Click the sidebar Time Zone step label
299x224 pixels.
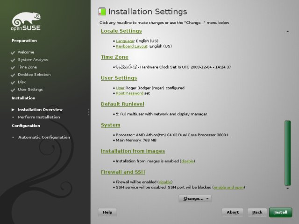(x=27, y=67)
